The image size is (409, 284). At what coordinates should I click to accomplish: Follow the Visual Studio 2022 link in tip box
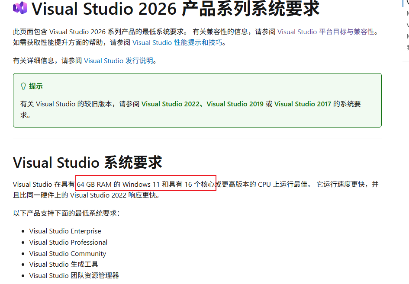[171, 104]
